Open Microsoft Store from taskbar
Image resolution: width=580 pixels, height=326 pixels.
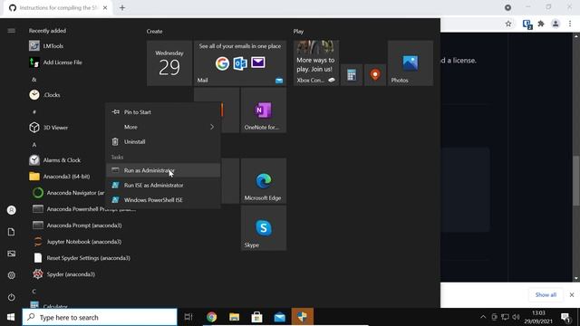(256, 317)
